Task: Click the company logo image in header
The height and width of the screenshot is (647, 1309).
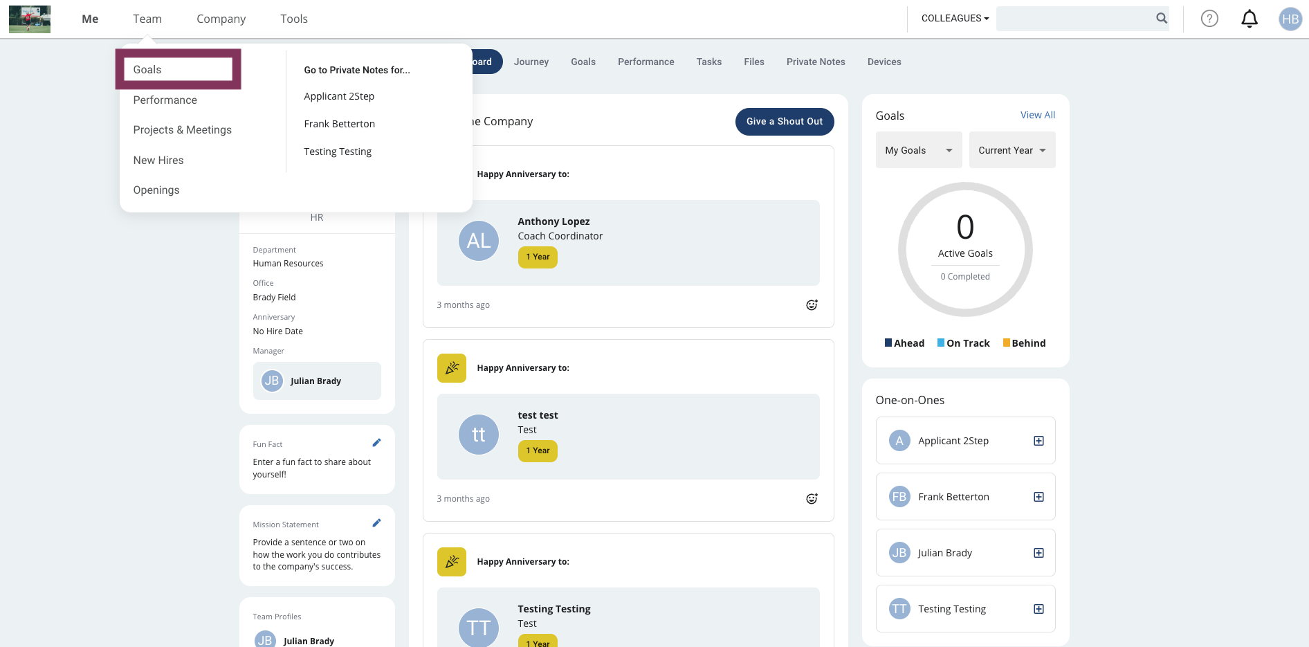Action: 30,19
